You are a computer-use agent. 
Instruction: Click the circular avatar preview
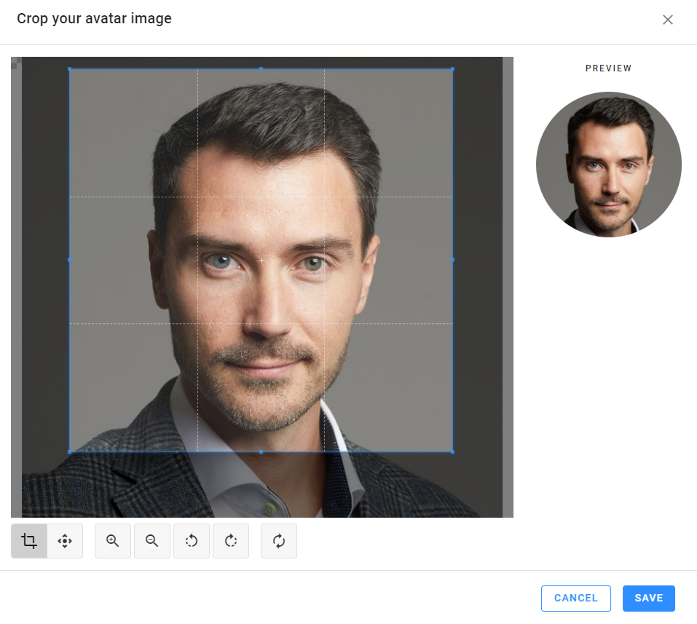pyautogui.click(x=608, y=165)
